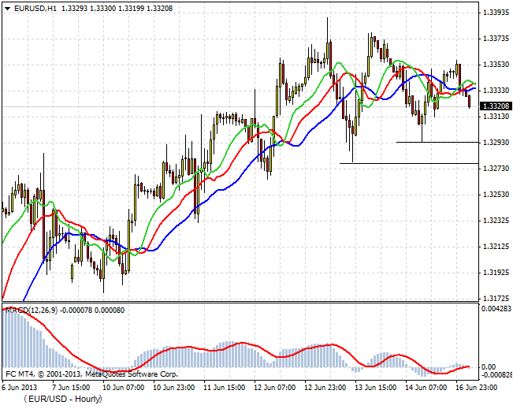The image size is (513, 409).
Task: Click the 1.33530 price scale value
Action: (x=496, y=65)
